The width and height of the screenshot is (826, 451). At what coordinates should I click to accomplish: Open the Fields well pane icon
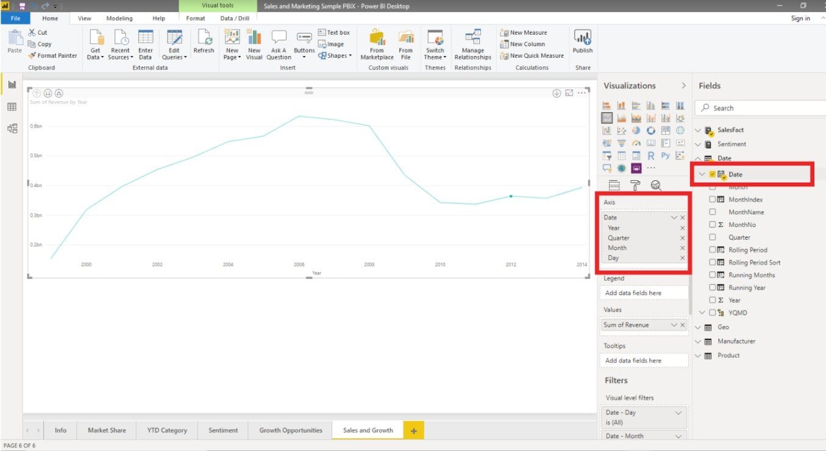(x=614, y=186)
